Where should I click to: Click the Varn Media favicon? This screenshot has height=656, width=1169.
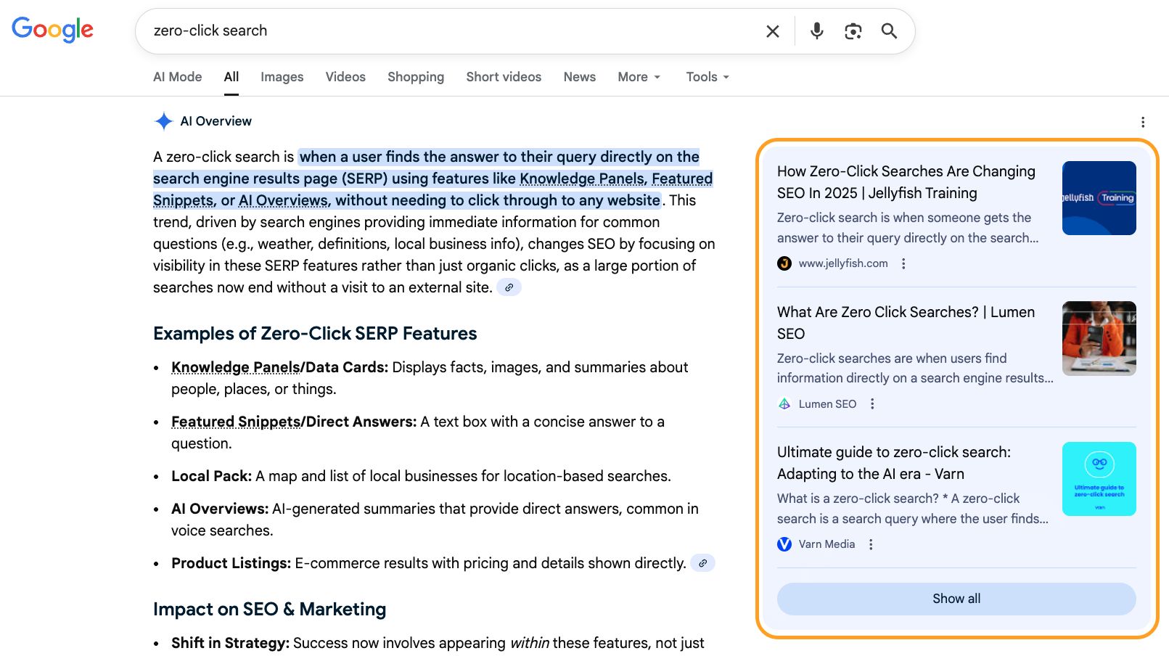click(x=783, y=544)
